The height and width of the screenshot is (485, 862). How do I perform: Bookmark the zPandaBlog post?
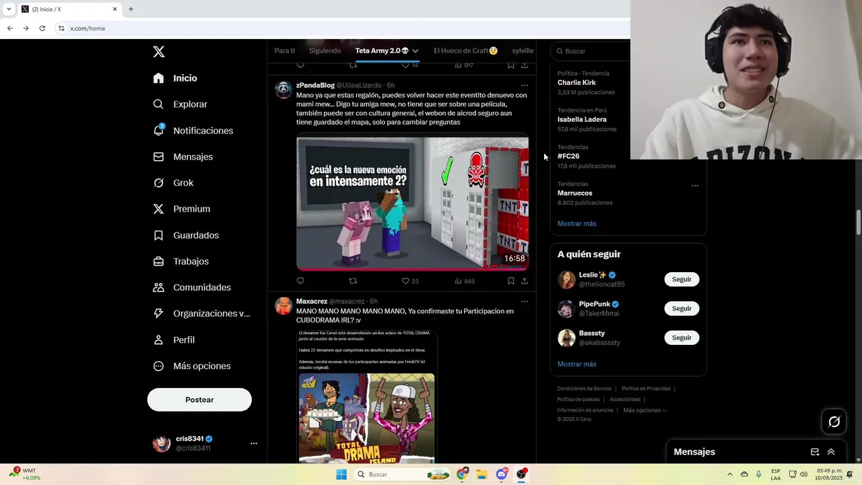coord(510,281)
